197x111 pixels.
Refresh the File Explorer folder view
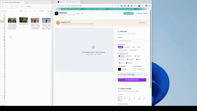point(17,6)
